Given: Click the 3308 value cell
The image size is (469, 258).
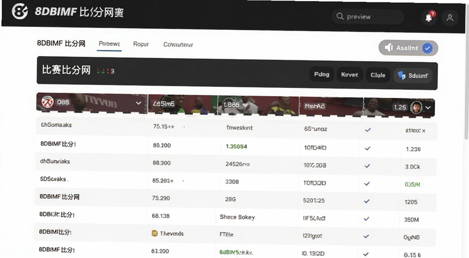Looking at the screenshot, I should click(232, 182).
